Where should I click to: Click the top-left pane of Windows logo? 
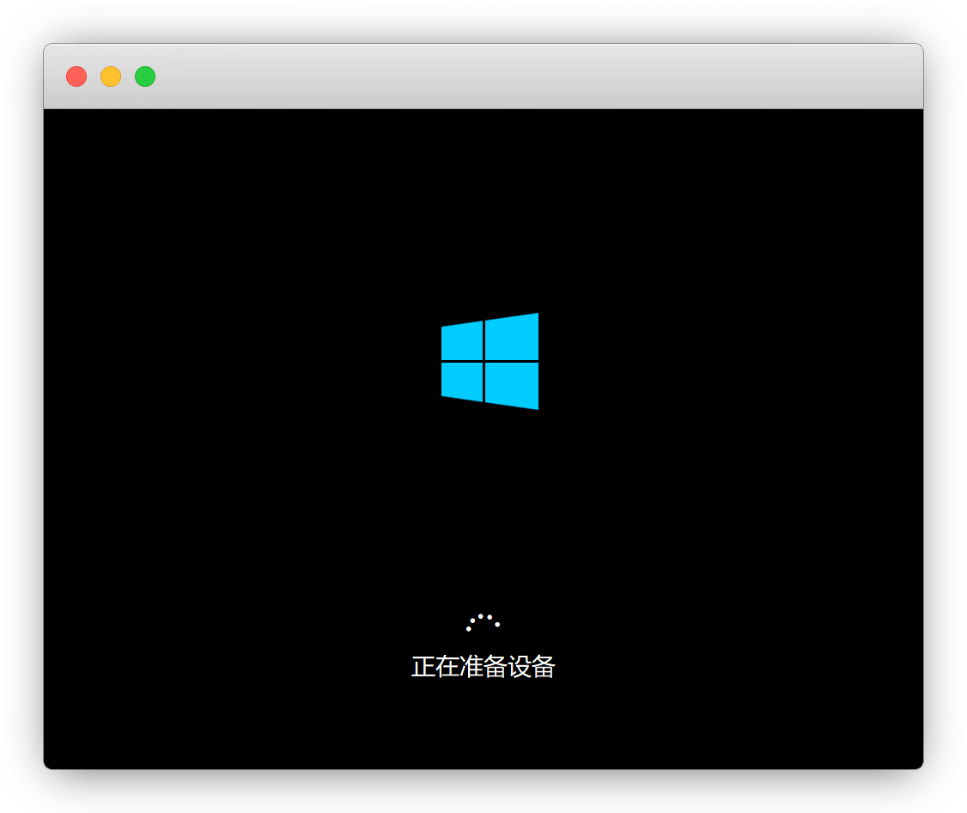point(462,341)
